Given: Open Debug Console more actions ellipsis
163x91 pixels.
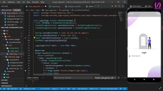Looking at the screenshot, I should tap(43, 78).
